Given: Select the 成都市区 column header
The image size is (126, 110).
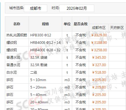Looking at the screenshot, I should [x=99, y=28].
